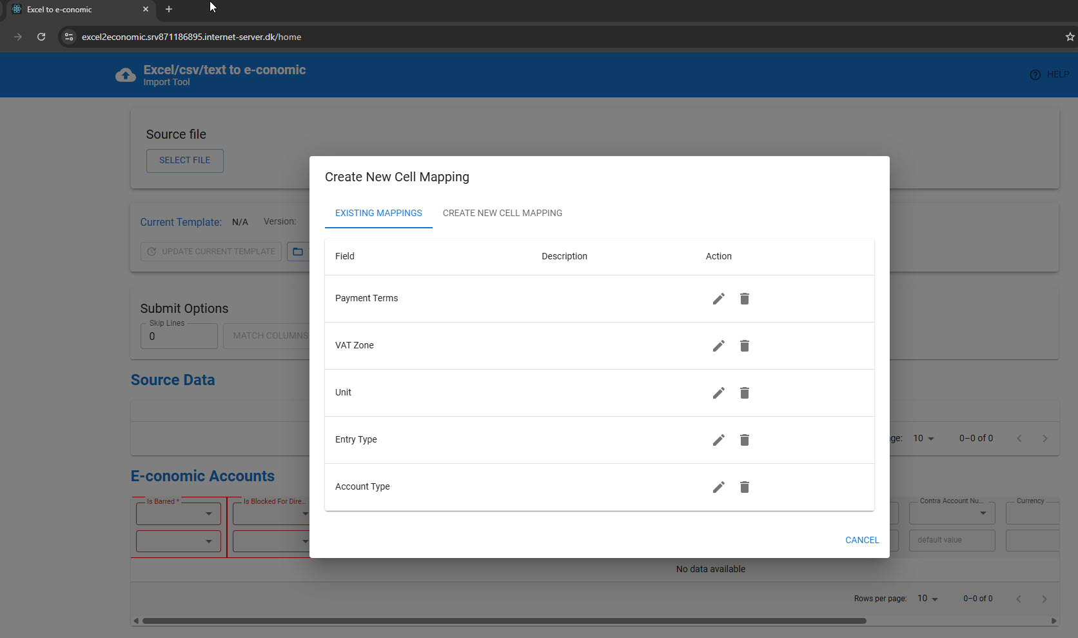
Task: Edit the Unit mapping
Action: tap(719, 393)
